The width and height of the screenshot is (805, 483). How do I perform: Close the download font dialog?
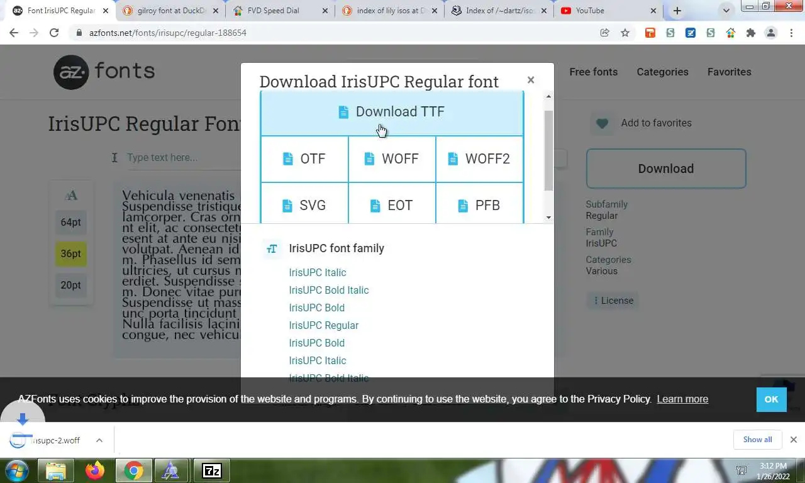click(531, 80)
